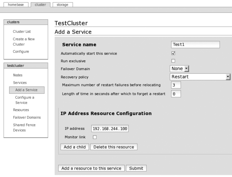Enable the Run exclusive checkbox
The height and width of the screenshot is (177, 232).
point(173,61)
